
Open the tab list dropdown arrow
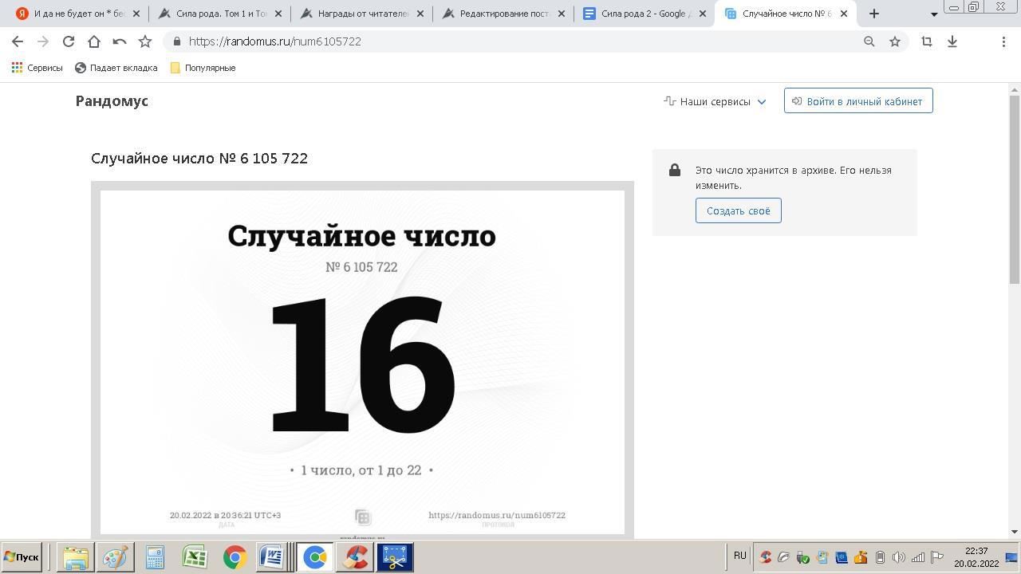tap(934, 14)
